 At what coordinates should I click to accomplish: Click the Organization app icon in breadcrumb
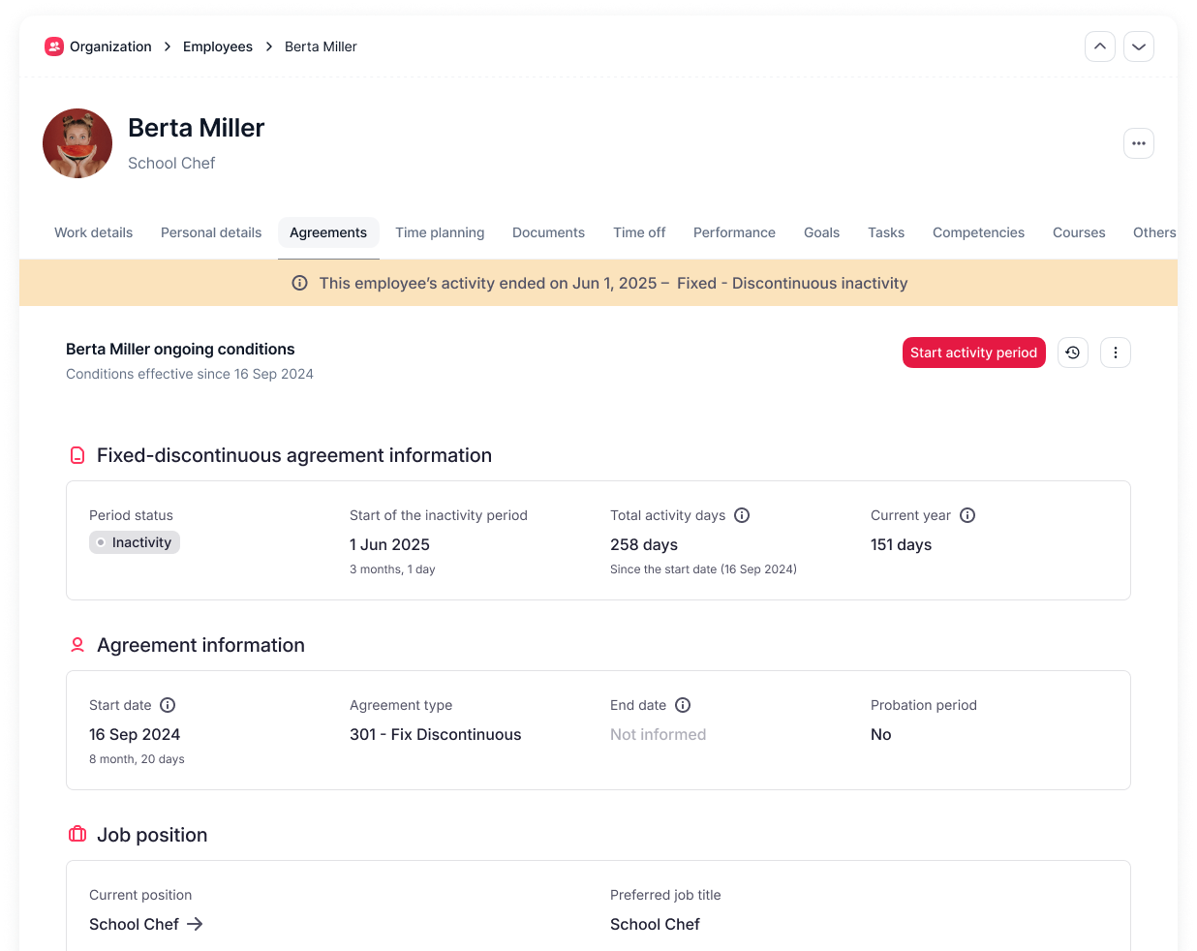click(x=54, y=46)
